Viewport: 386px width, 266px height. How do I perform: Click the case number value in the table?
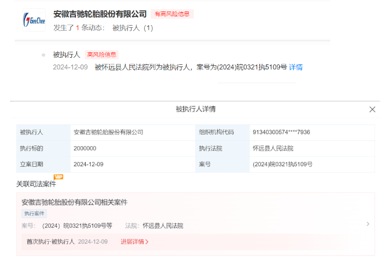click(x=282, y=164)
